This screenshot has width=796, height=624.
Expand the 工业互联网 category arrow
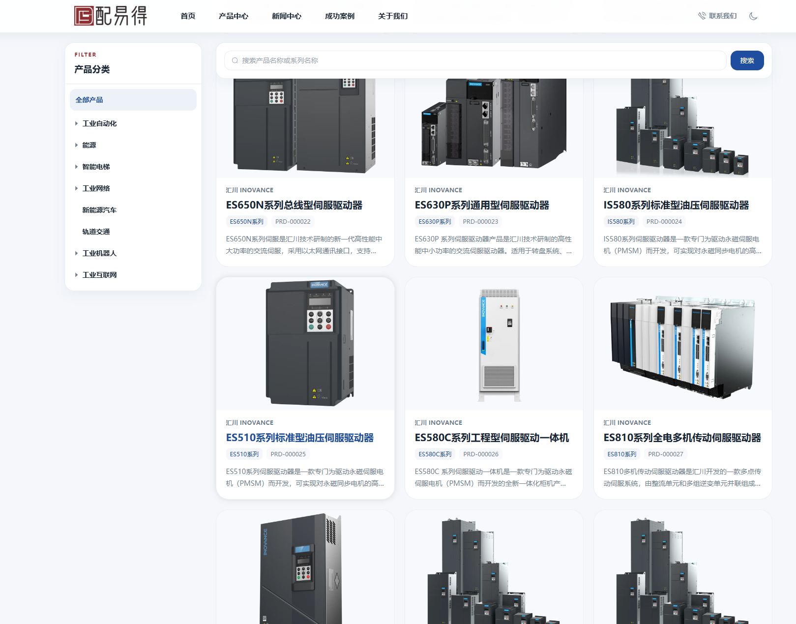76,275
